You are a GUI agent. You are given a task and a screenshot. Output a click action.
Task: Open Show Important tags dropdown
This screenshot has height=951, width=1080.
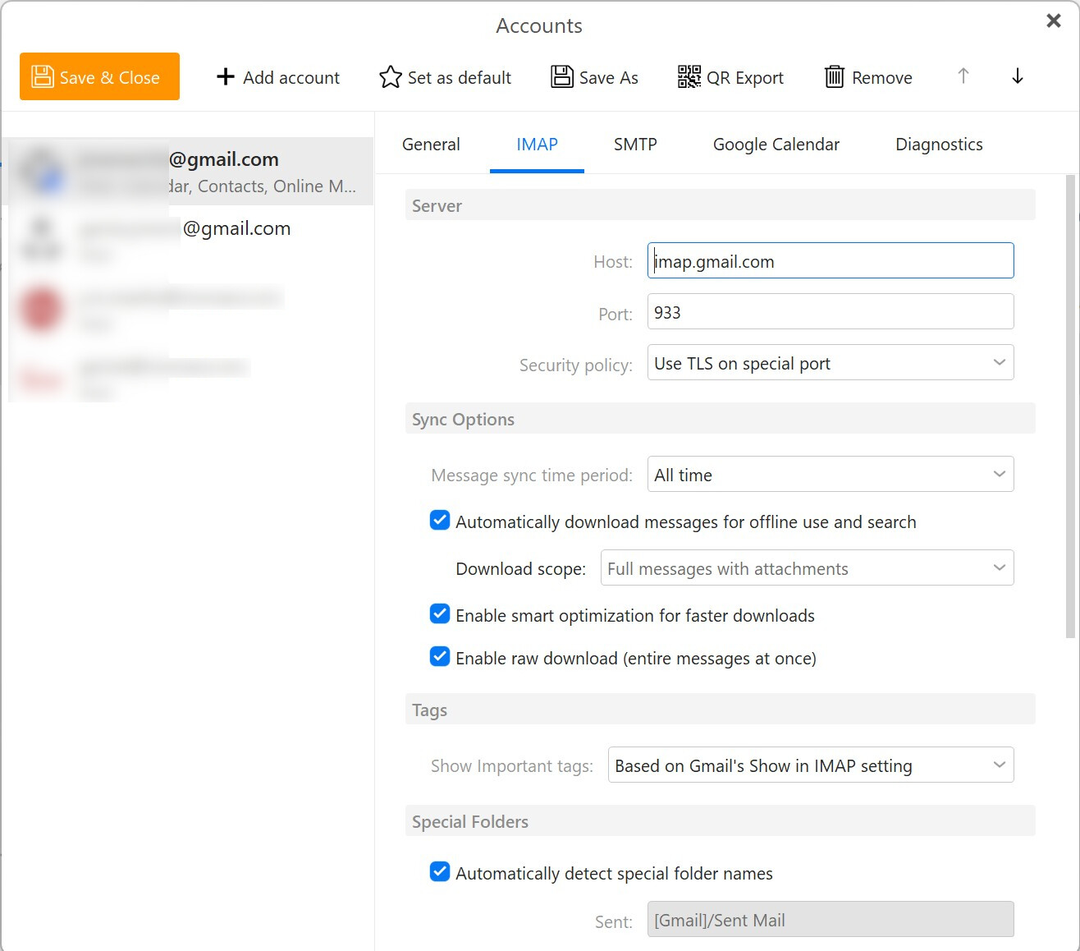click(810, 765)
